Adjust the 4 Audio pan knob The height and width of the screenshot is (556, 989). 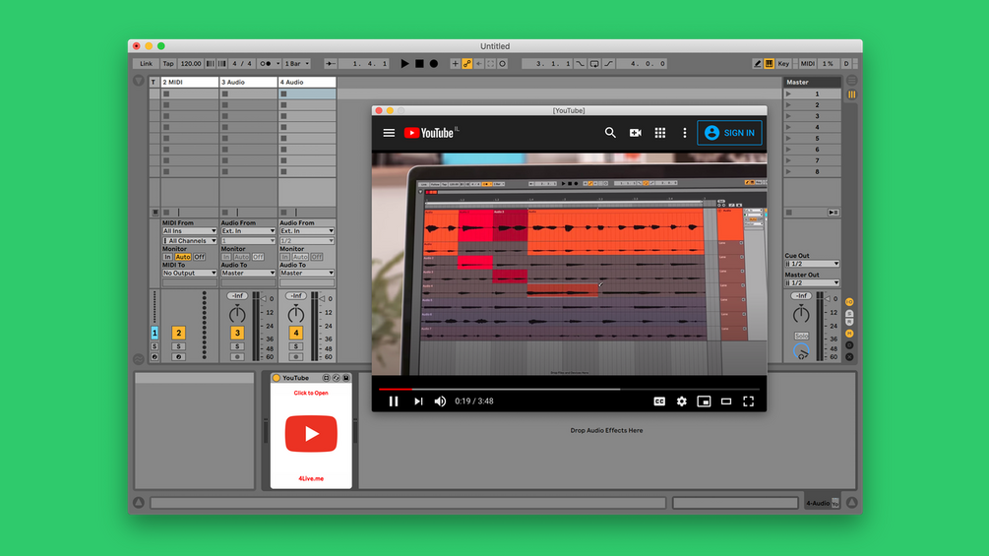(x=296, y=313)
